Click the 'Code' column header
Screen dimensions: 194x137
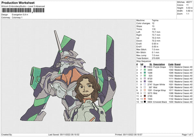click(x=171, y=64)
